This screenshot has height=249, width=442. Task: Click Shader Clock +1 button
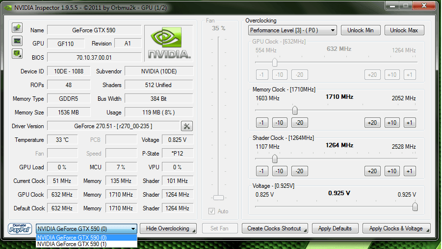click(410, 171)
